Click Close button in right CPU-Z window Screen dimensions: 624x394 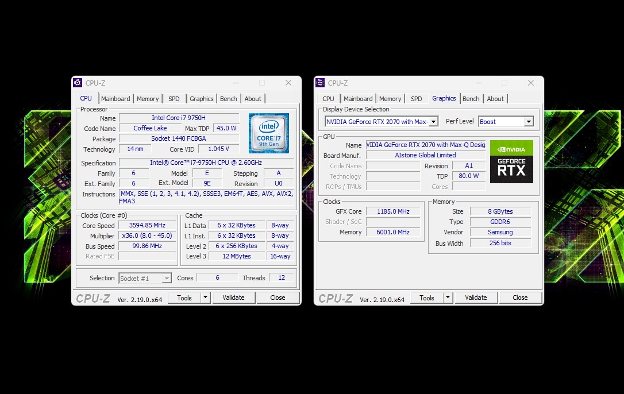tap(520, 298)
